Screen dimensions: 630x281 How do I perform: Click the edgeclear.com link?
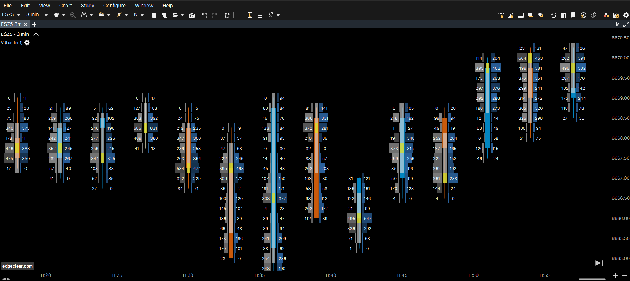click(18, 266)
